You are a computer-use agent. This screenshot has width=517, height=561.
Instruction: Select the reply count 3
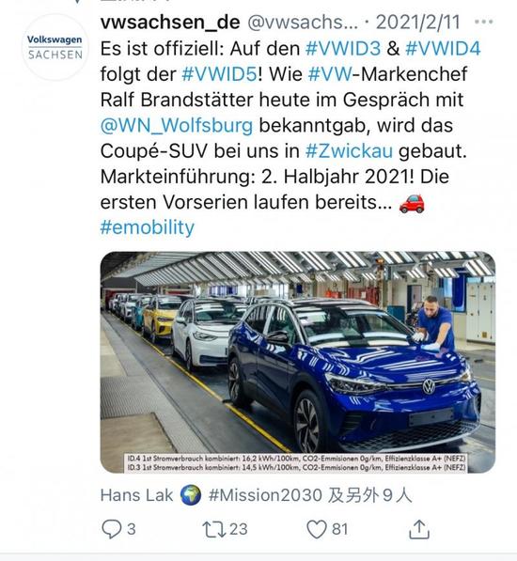click(x=132, y=529)
